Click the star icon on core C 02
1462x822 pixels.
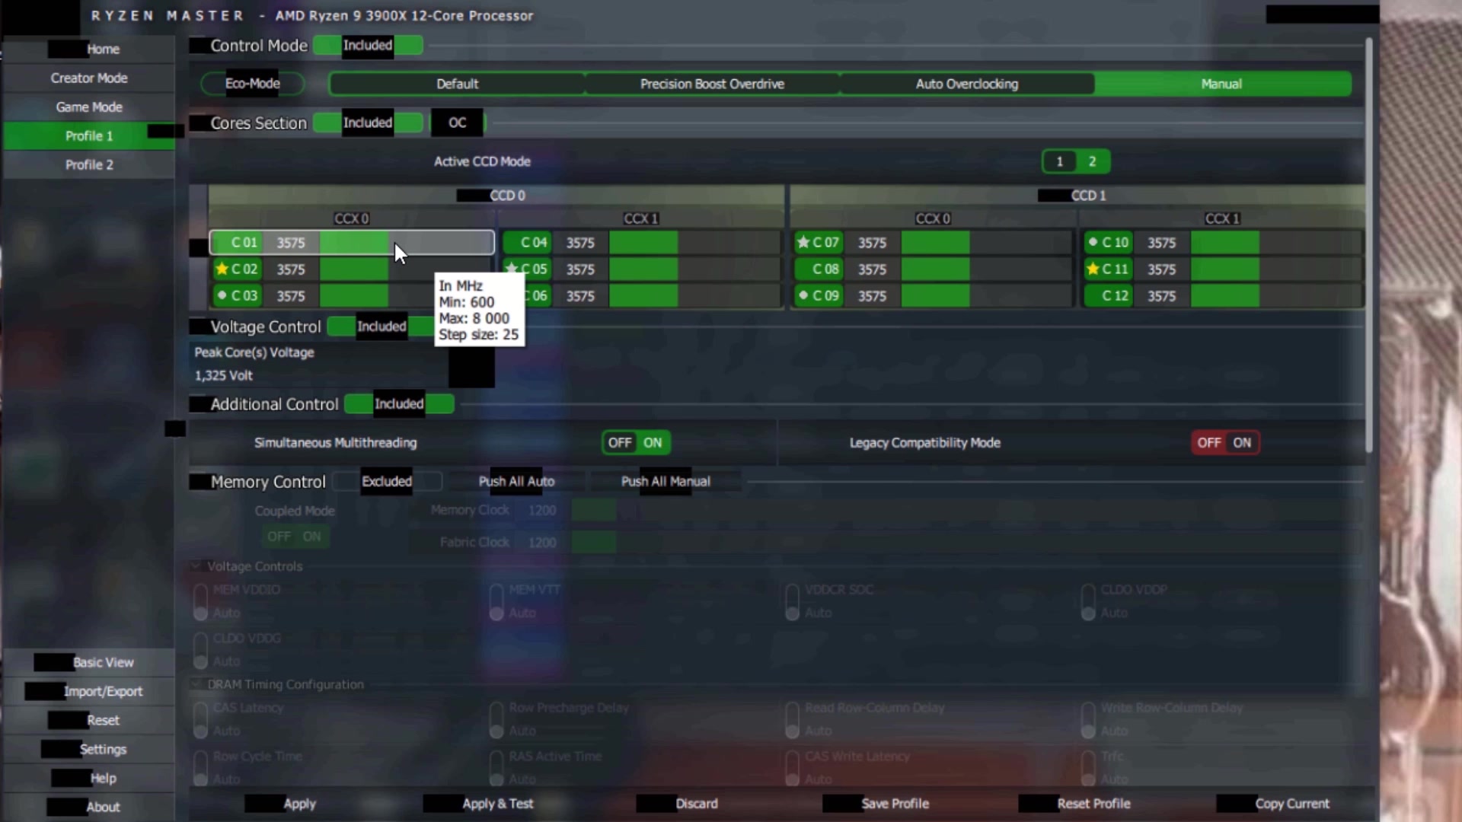222,269
